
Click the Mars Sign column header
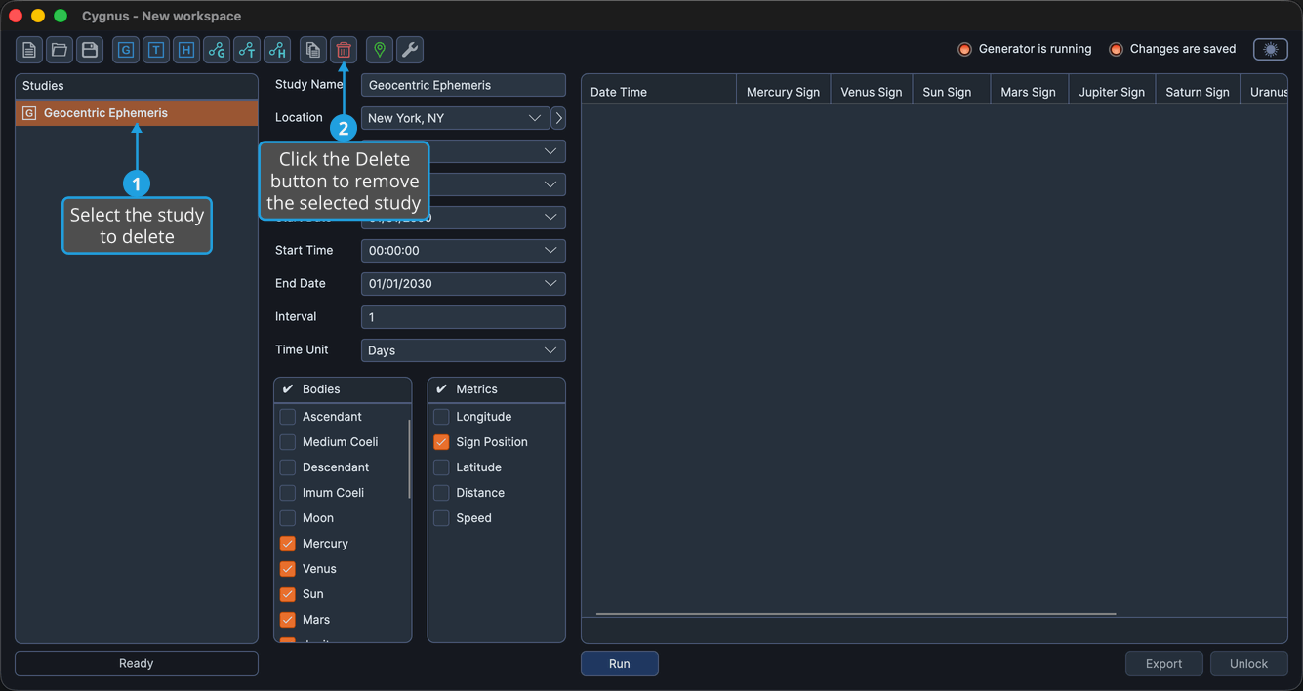1030,92
